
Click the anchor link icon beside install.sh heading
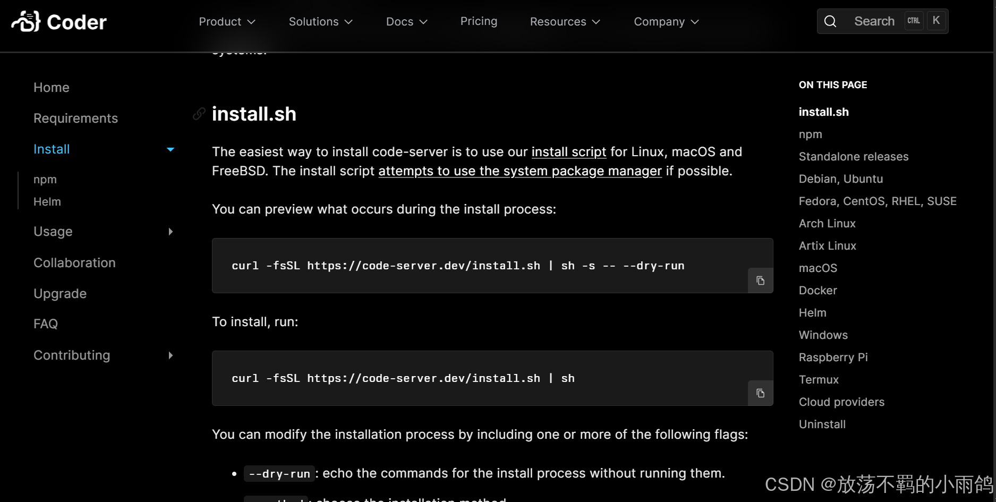tap(199, 114)
